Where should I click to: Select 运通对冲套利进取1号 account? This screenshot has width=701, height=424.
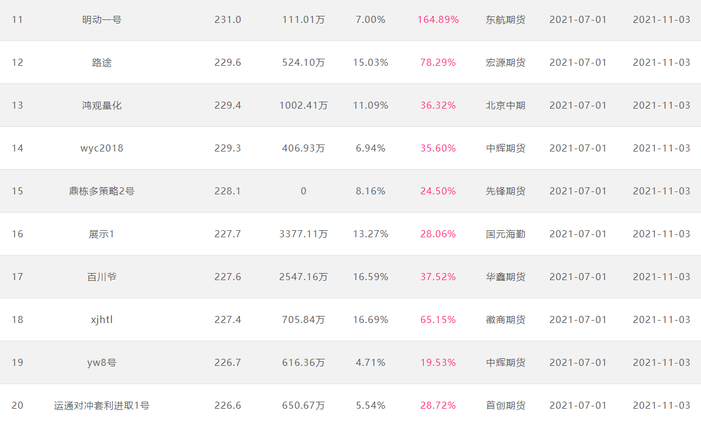pyautogui.click(x=102, y=406)
